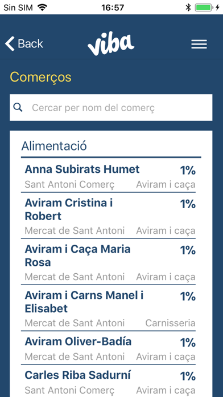Tap the Bluetooth status icon
Screen dimensions: 223x397
click(x=188, y=7)
